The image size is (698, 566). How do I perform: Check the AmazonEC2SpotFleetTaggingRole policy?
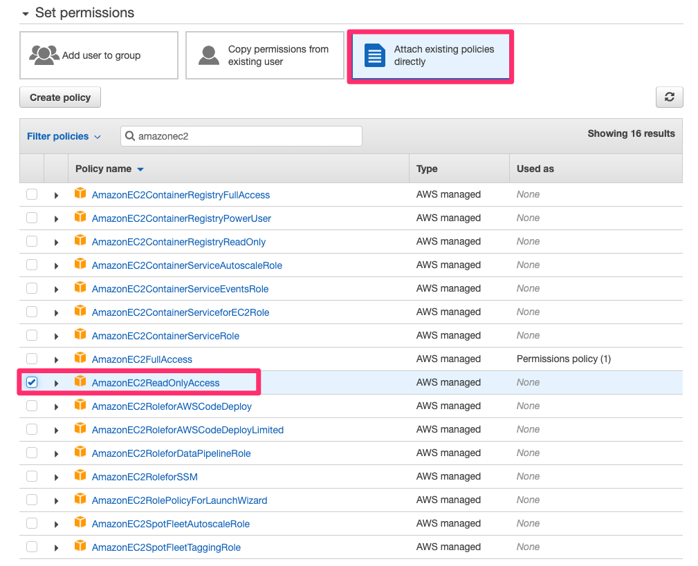coord(31,547)
